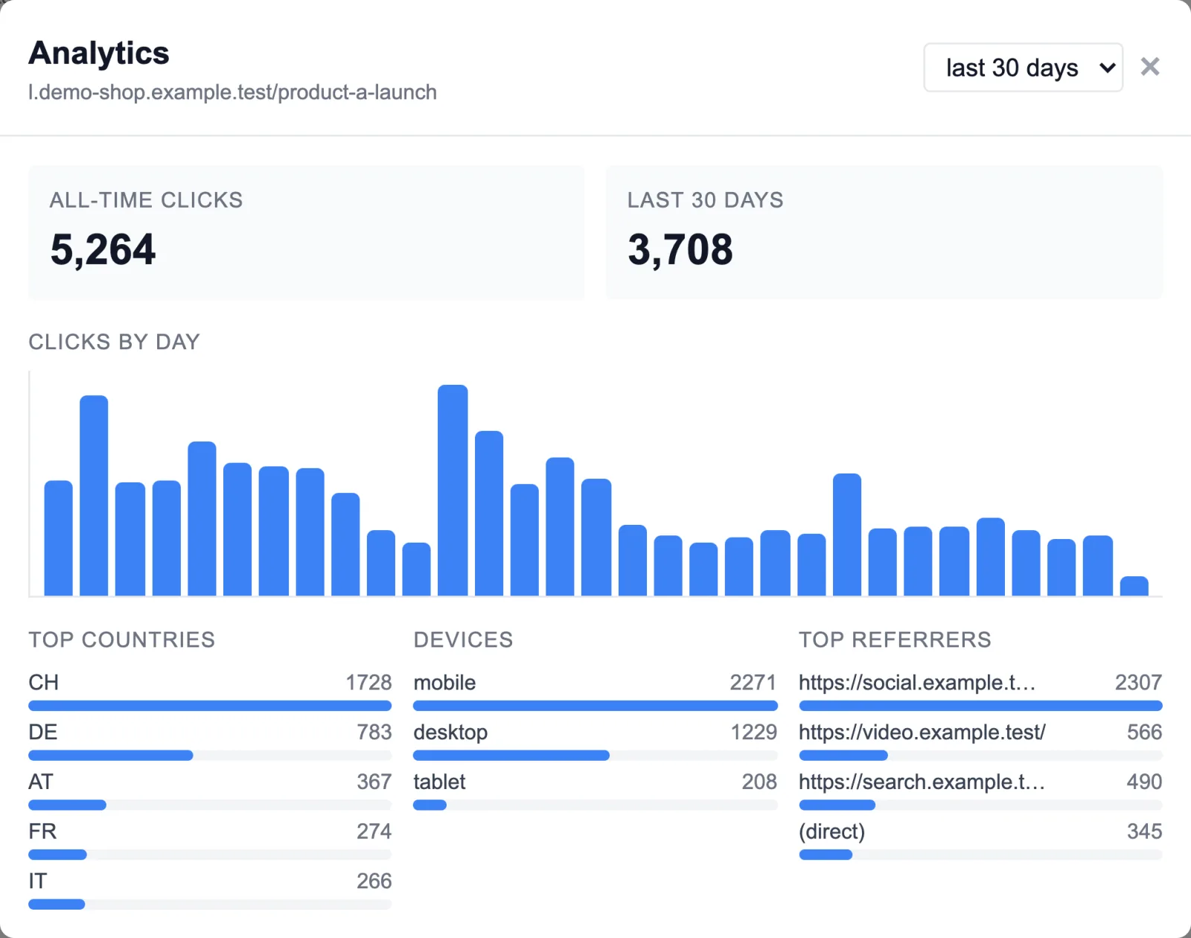
Task: Click the desktop progress bar
Action: pyautogui.click(x=595, y=756)
